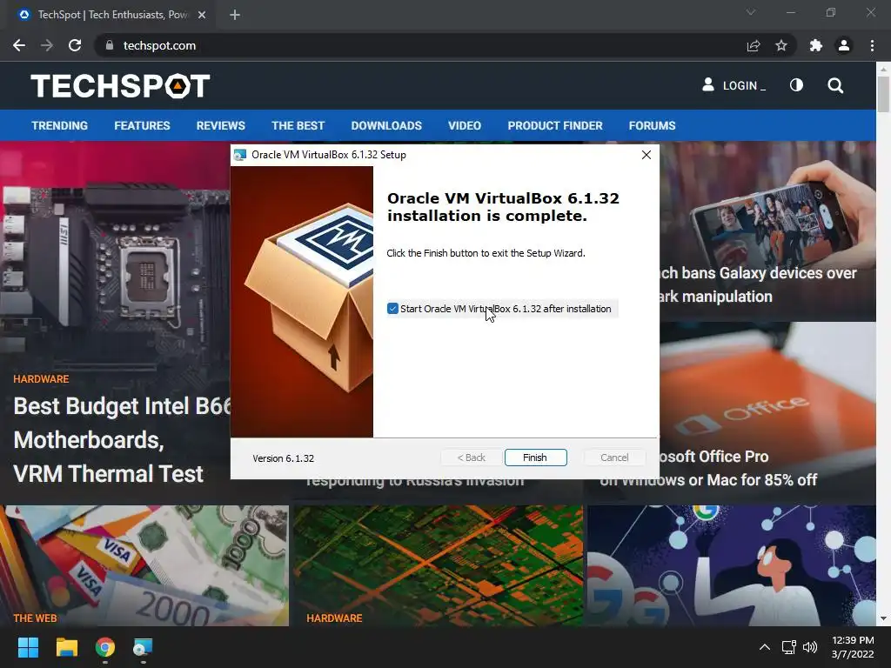Uncheck Start Oracle VM VirtualBox after installation
This screenshot has width=891, height=668.
click(392, 309)
